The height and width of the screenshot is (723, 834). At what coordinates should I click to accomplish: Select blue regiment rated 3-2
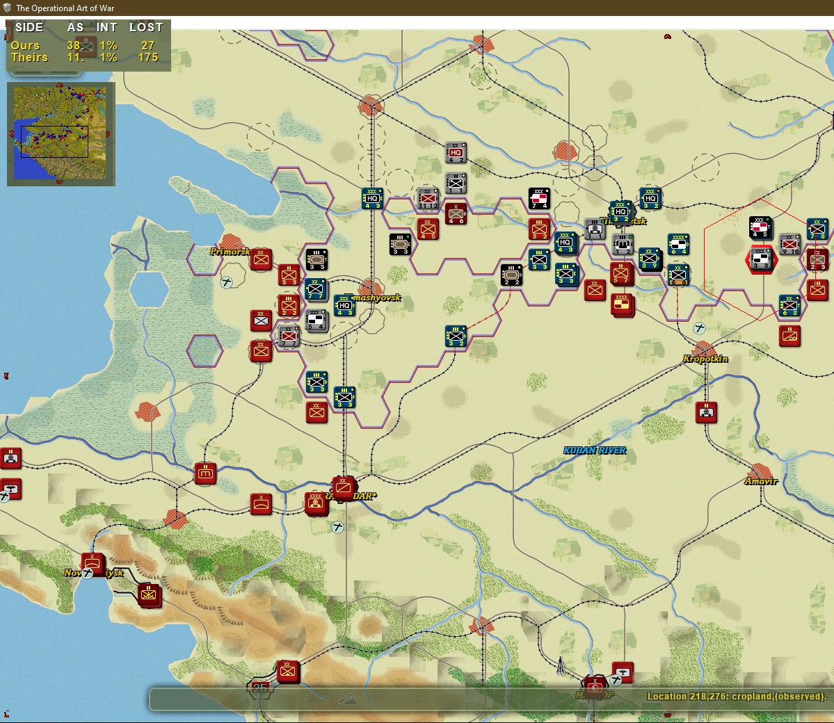tap(456, 336)
